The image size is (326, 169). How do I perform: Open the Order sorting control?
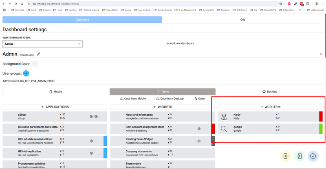coord(200,99)
